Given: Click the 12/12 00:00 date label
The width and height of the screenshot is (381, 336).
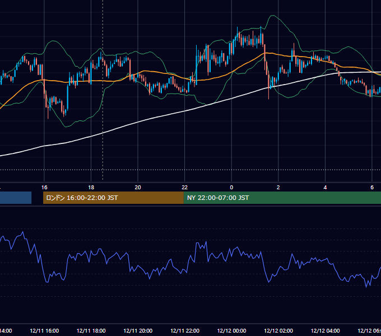Looking at the screenshot, I should 231,330.
